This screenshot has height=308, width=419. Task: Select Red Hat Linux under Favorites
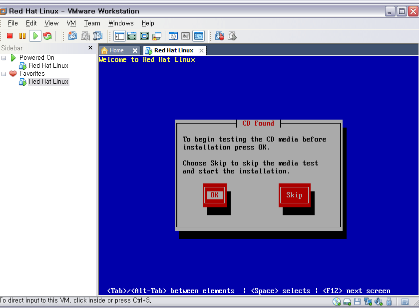(48, 82)
